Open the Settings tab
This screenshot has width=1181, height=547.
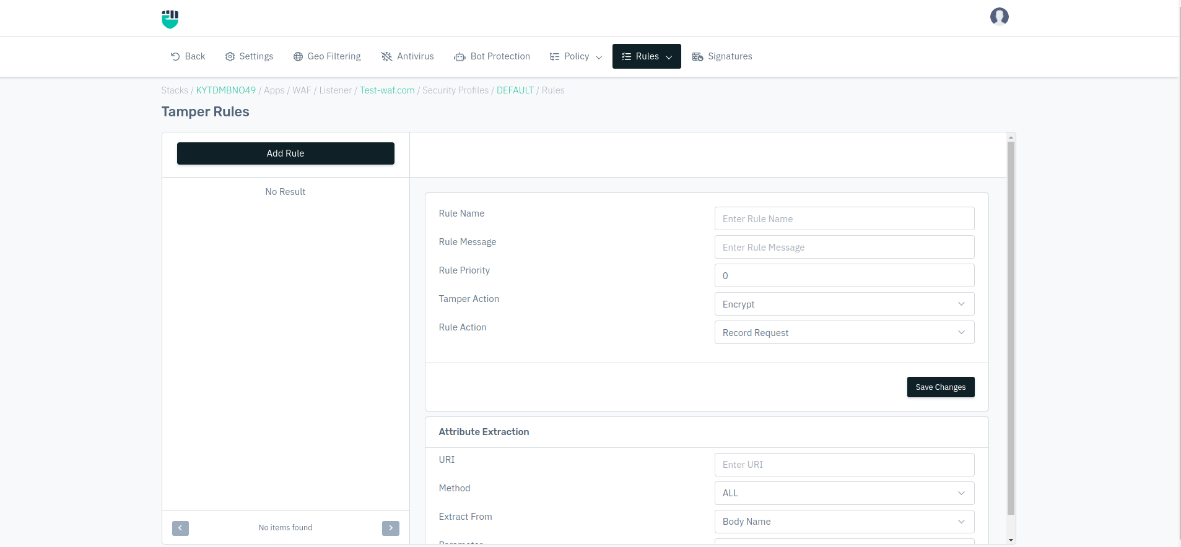coord(249,56)
